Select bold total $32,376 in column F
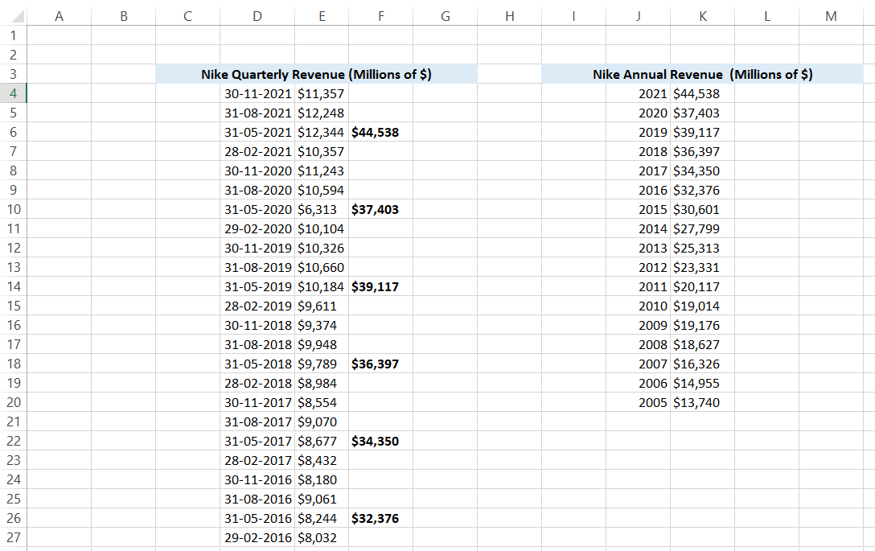This screenshot has height=551, width=875. pyautogui.click(x=380, y=519)
